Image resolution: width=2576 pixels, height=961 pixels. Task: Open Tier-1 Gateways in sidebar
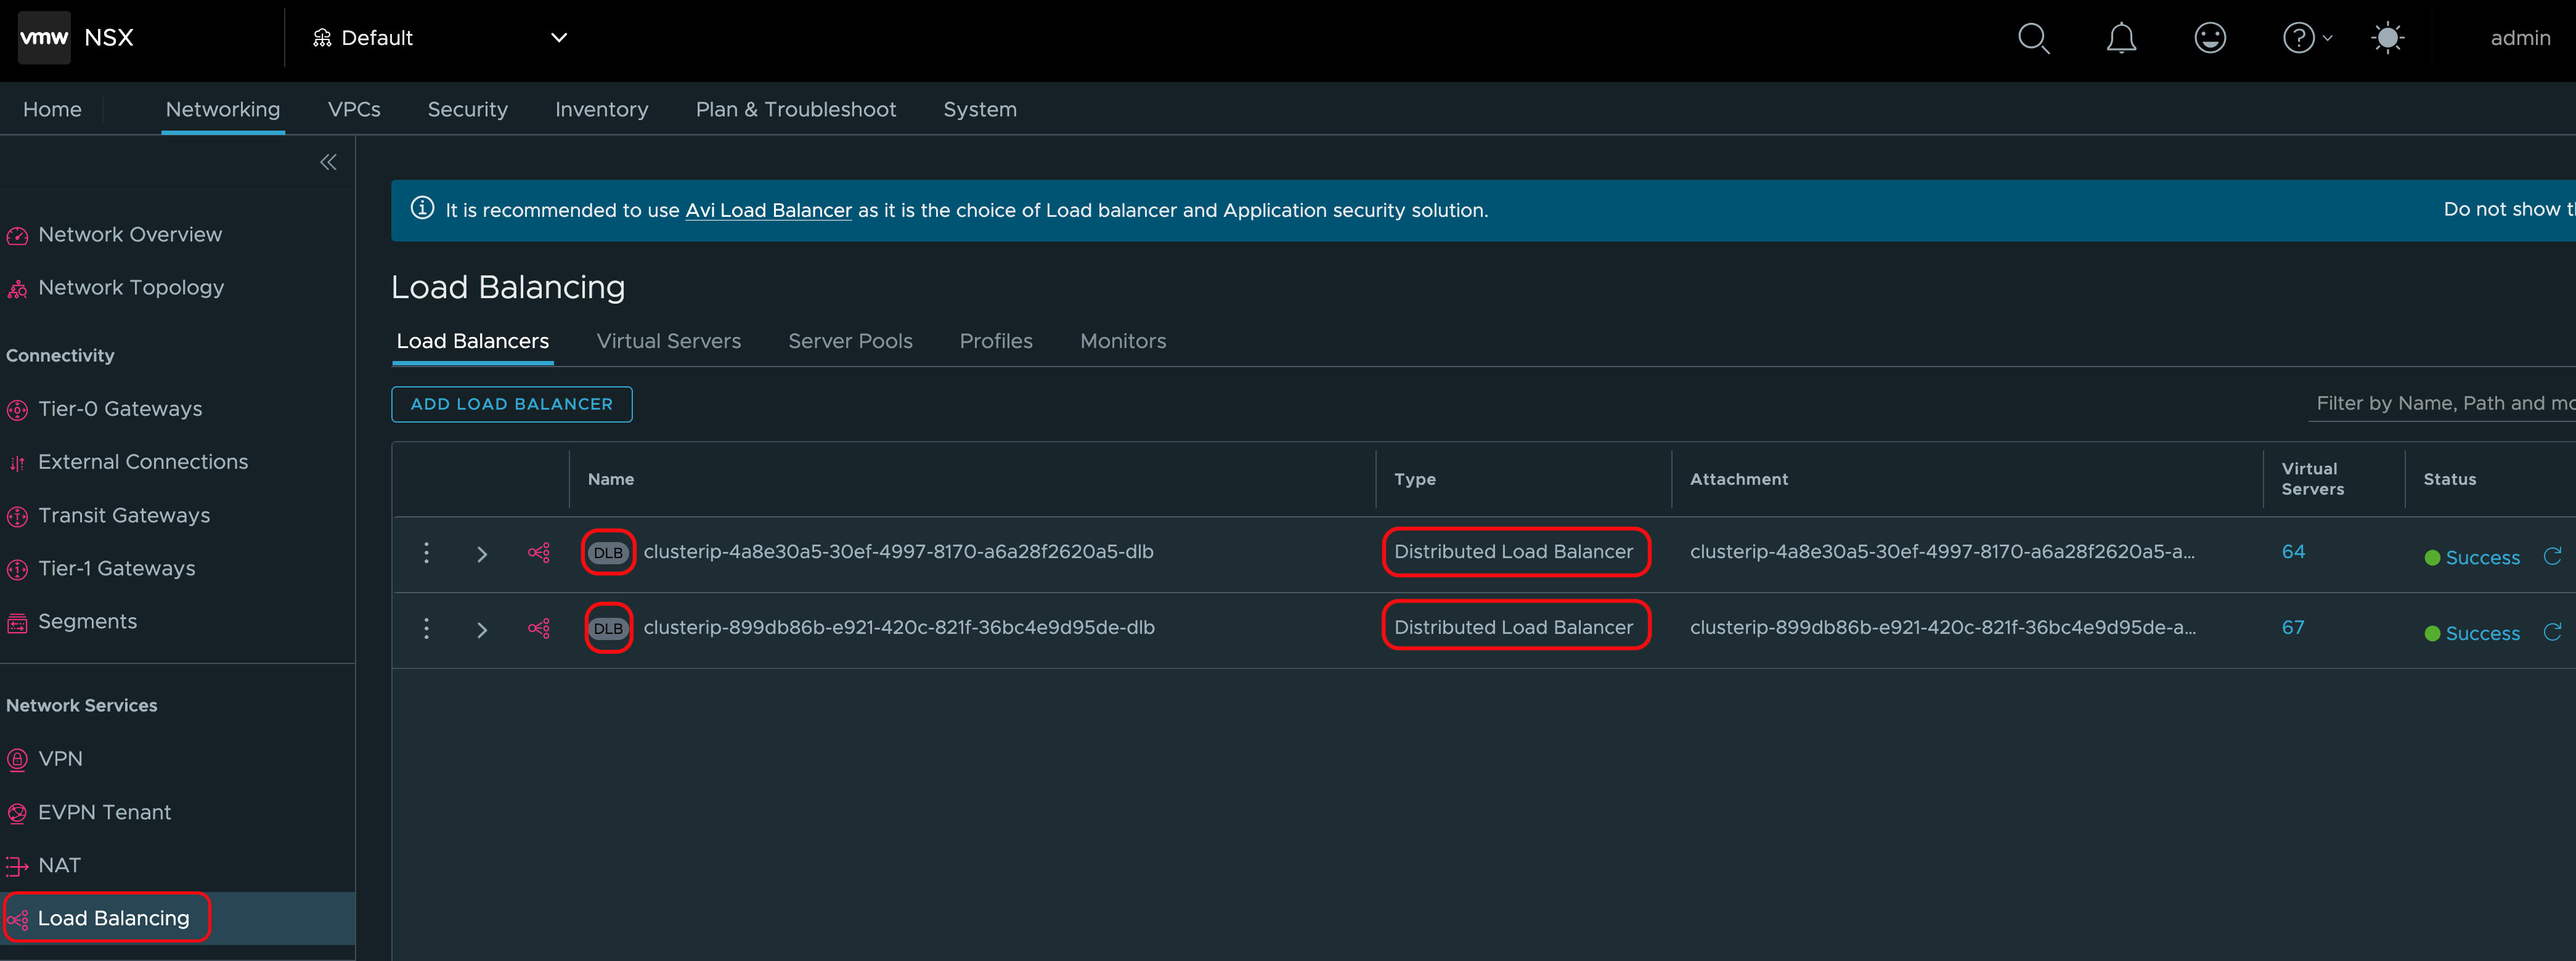tap(116, 568)
